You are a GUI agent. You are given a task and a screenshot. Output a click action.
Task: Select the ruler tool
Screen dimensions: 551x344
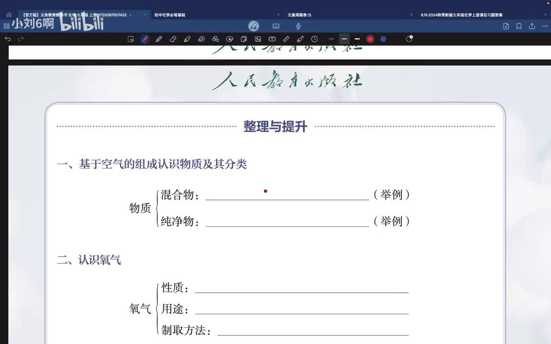tap(286, 39)
